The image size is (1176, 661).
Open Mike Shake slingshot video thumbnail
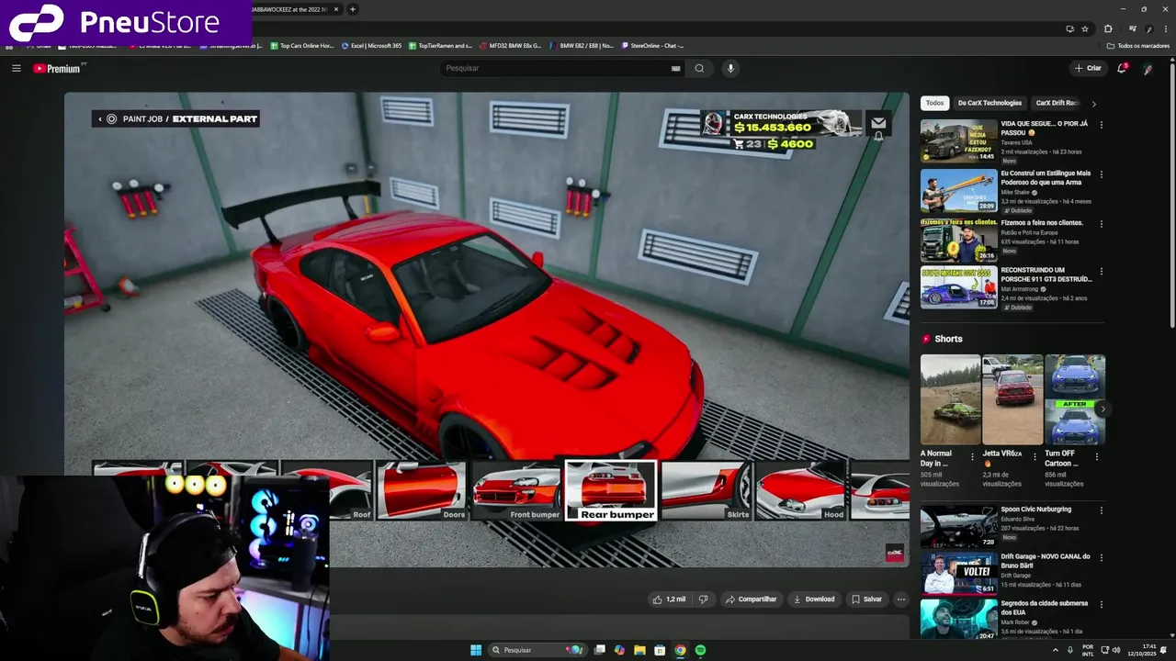click(x=958, y=190)
